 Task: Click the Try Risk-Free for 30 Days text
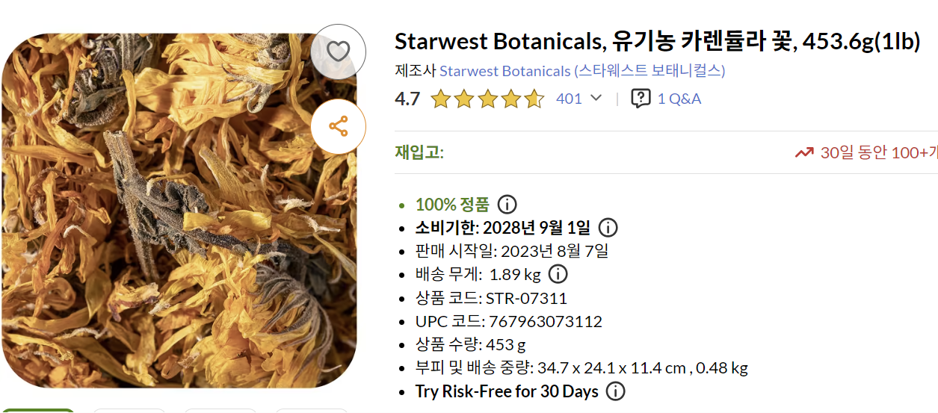[507, 391]
